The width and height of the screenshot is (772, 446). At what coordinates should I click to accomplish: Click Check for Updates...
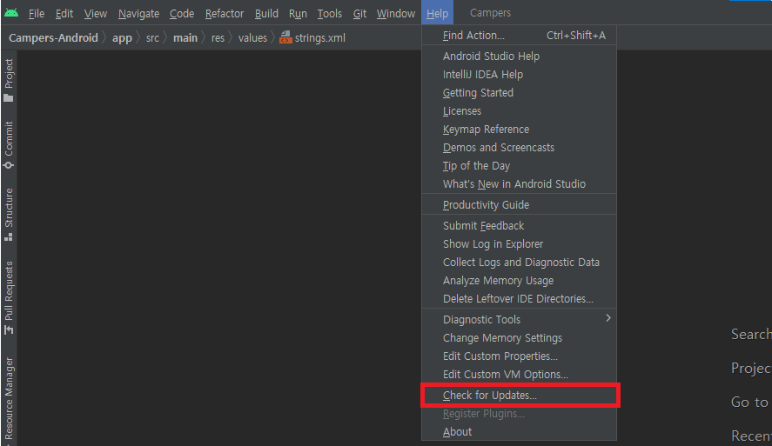coord(519,396)
